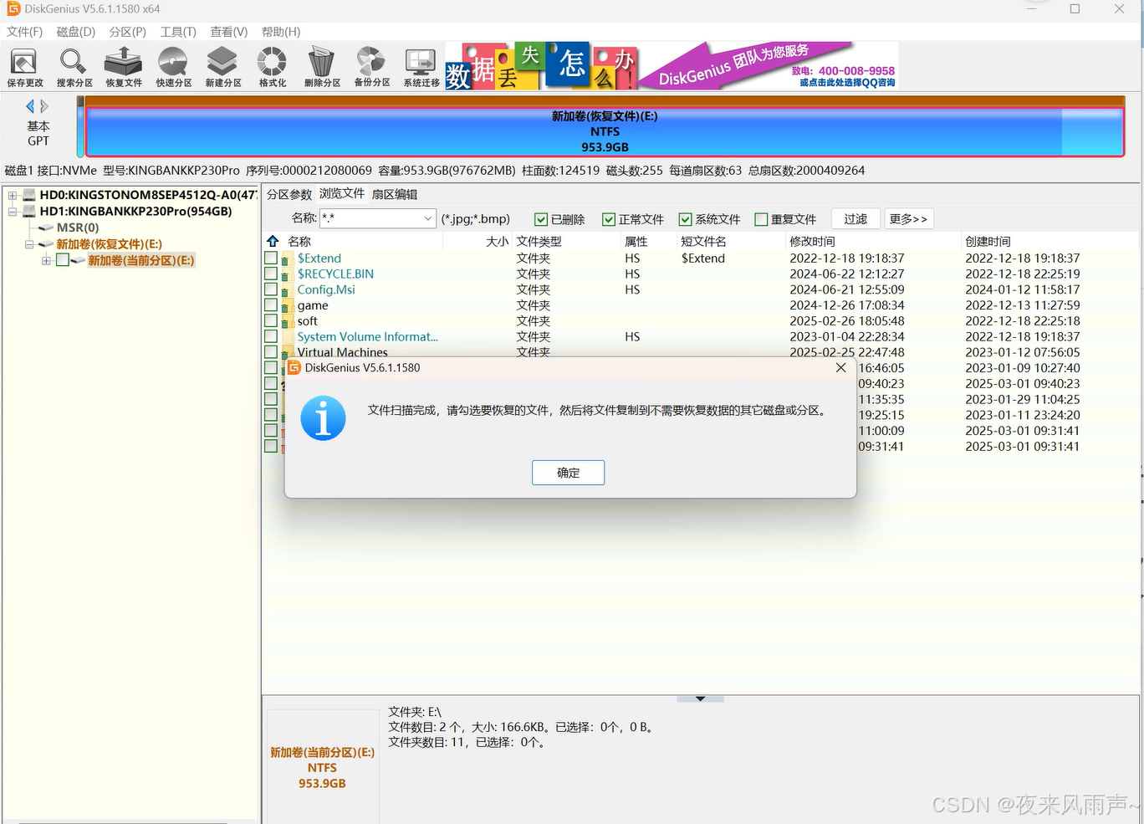
Task: Switch to the 扇区编辑 tab
Action: (395, 194)
